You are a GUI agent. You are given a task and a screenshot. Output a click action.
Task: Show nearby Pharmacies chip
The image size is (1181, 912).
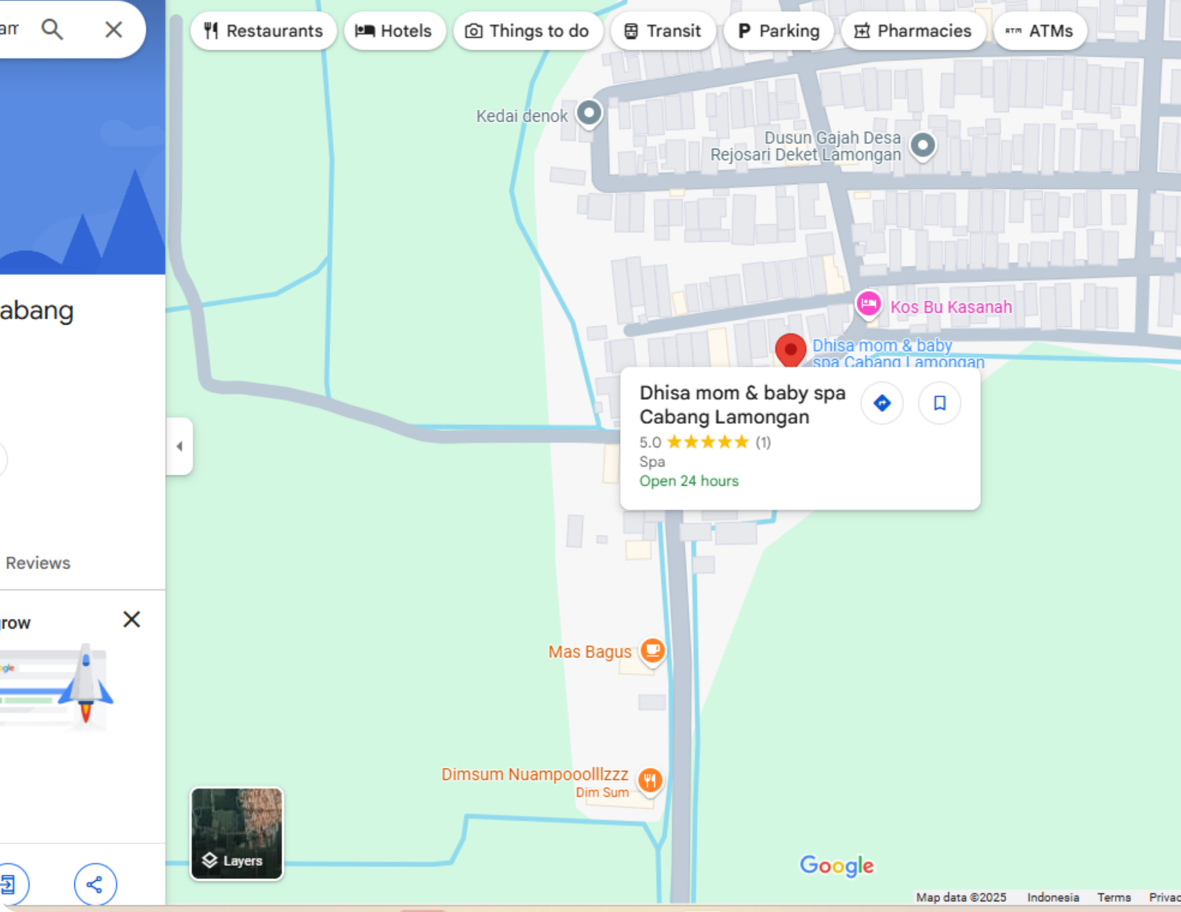click(914, 31)
